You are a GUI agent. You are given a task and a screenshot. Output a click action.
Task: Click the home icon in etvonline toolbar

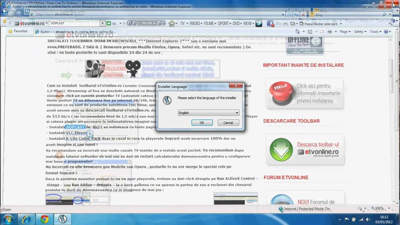[172, 23]
